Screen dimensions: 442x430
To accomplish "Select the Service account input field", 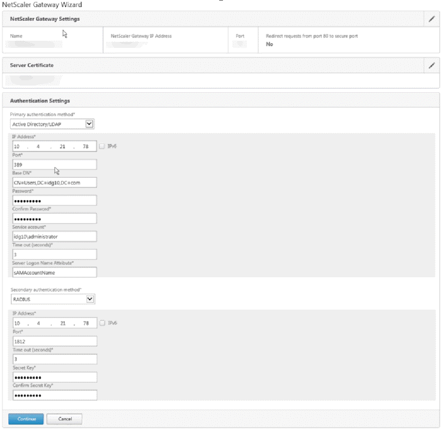I will [x=53, y=237].
